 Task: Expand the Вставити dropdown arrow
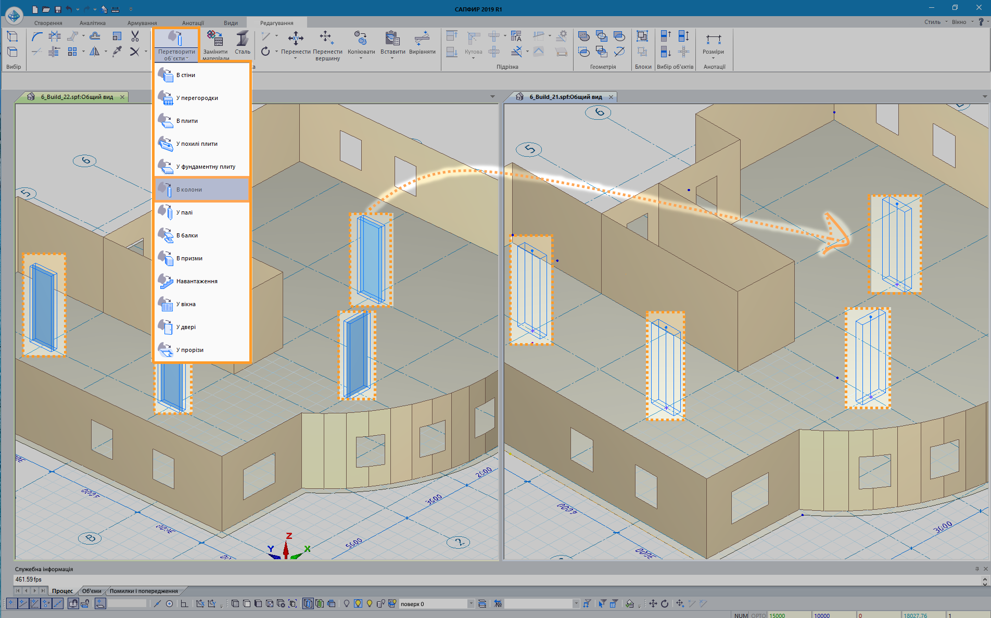click(392, 58)
